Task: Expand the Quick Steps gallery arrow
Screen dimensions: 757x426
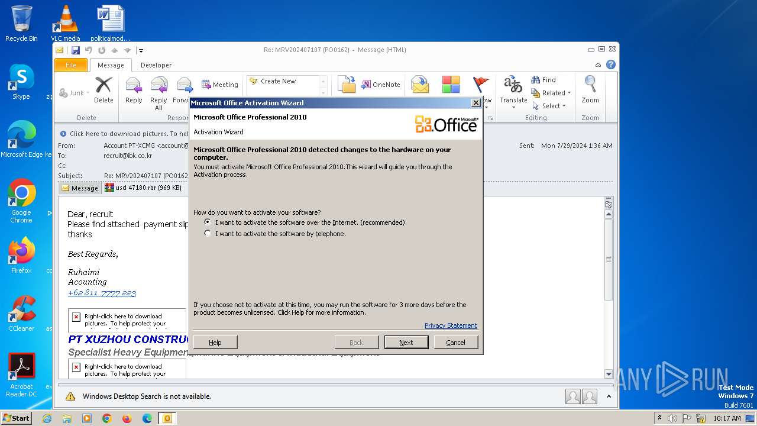Action: tap(323, 93)
